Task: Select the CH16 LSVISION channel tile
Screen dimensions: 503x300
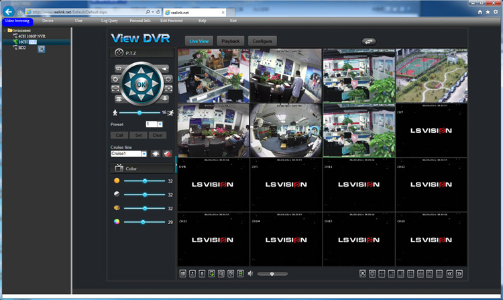Action: [431, 239]
